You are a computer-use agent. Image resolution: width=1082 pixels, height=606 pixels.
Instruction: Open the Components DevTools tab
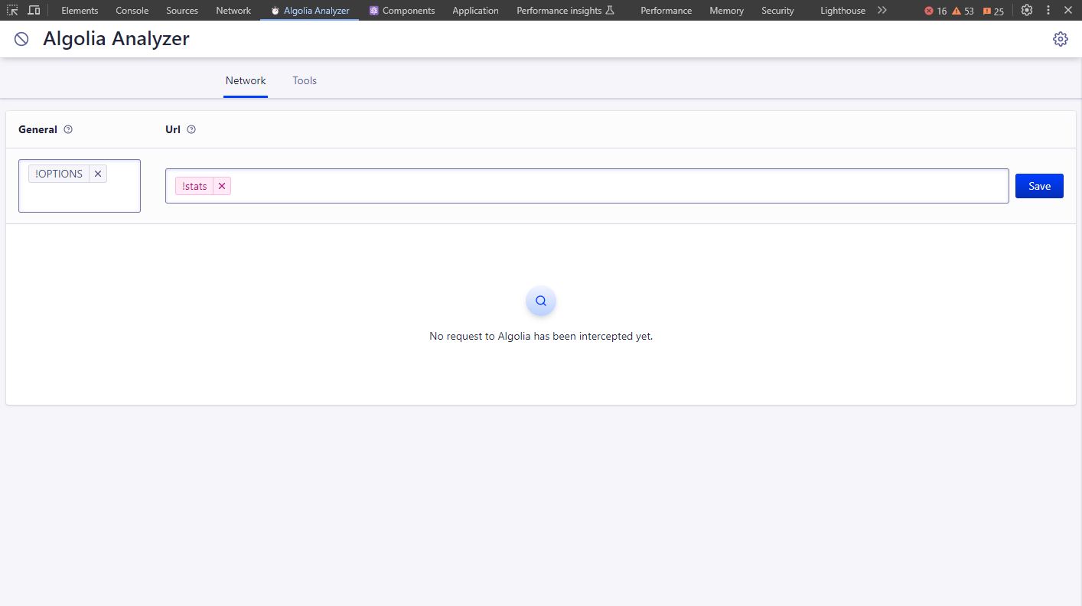[402, 11]
